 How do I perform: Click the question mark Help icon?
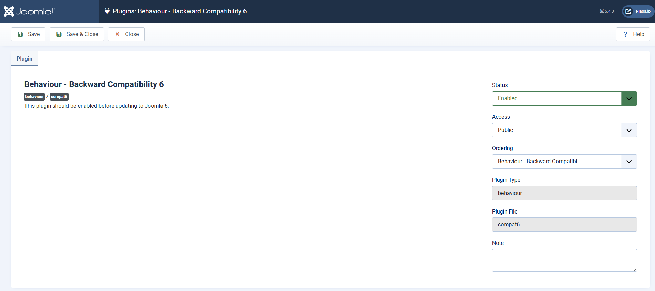point(625,34)
